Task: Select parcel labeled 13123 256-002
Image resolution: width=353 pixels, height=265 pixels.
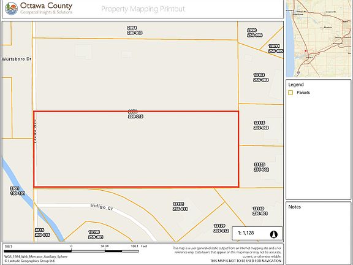Action: pos(261,167)
